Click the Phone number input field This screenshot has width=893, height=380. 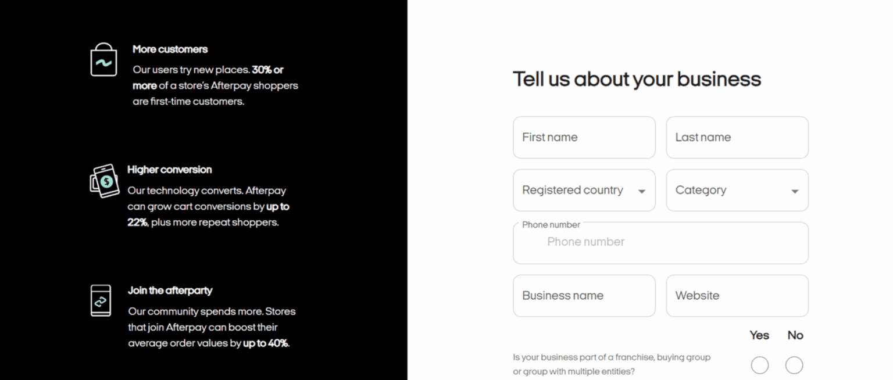[x=660, y=242]
